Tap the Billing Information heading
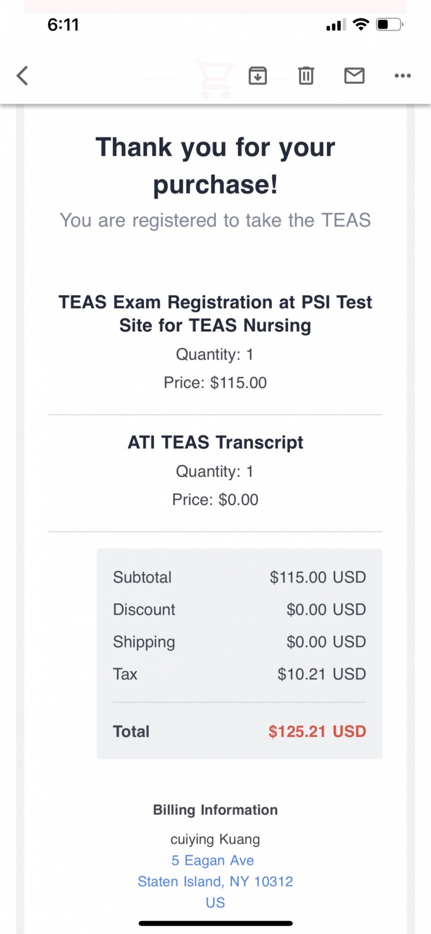The width and height of the screenshot is (431, 934). point(215,810)
